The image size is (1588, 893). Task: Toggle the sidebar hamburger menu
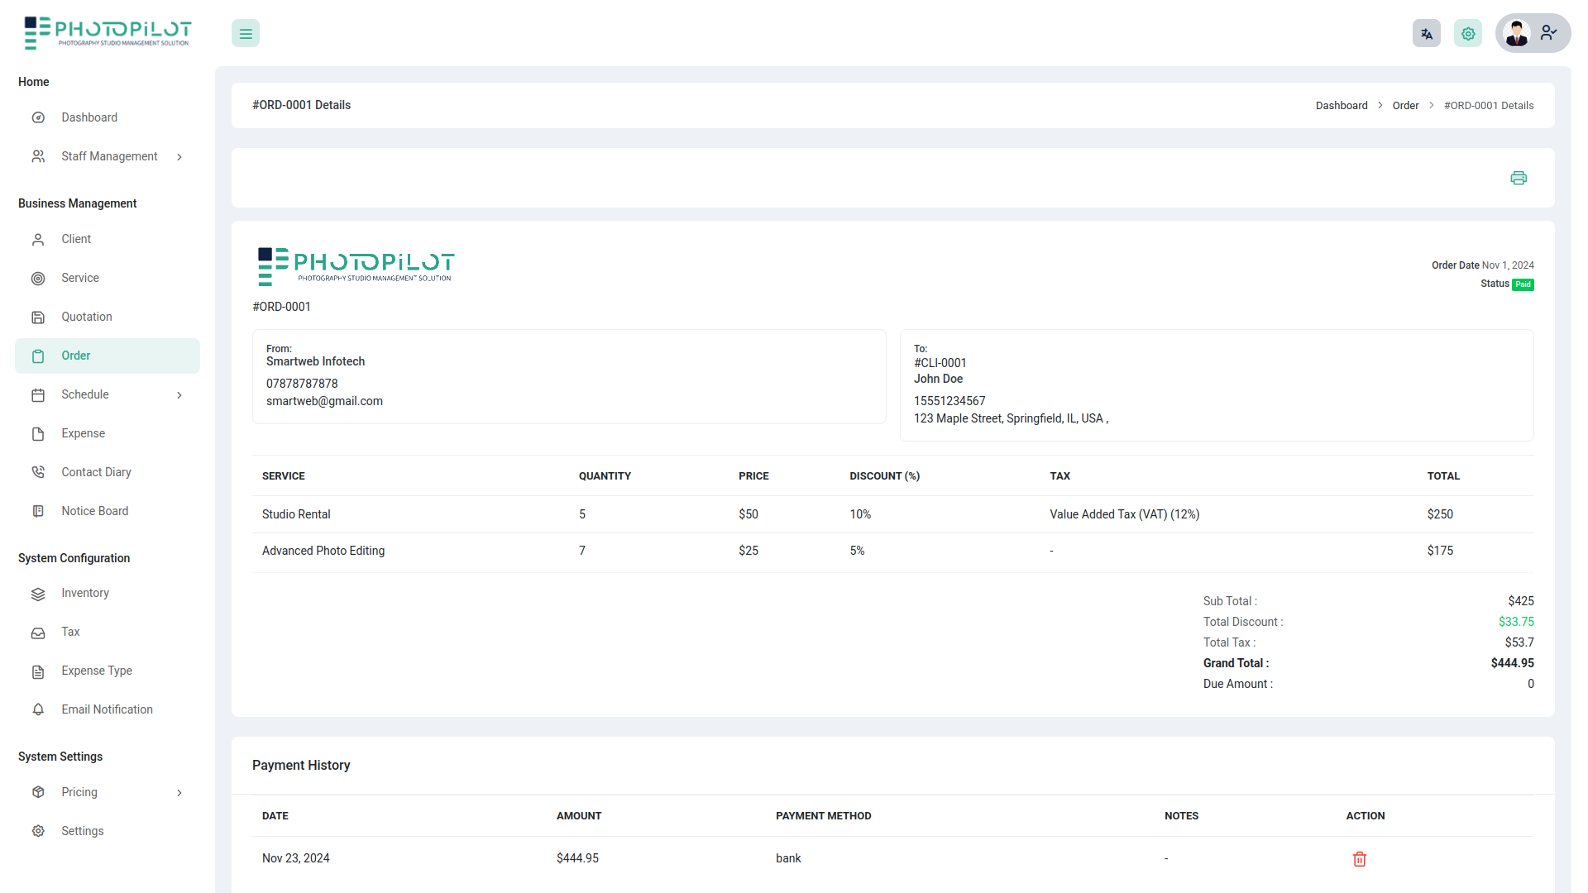(x=246, y=34)
